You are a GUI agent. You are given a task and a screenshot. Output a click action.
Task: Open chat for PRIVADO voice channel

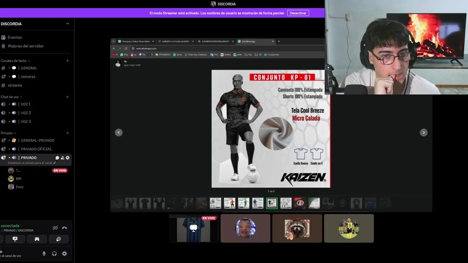pos(57,158)
